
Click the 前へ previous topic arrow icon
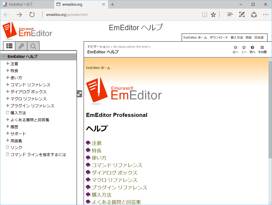235,47
